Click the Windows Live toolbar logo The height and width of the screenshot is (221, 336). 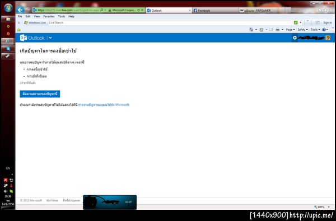pyautogui.click(x=35, y=23)
